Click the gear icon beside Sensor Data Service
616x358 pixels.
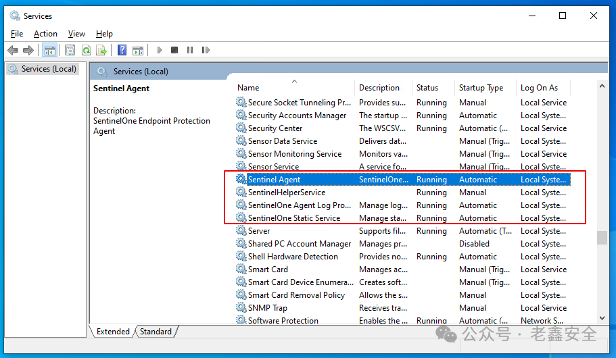[x=241, y=140]
